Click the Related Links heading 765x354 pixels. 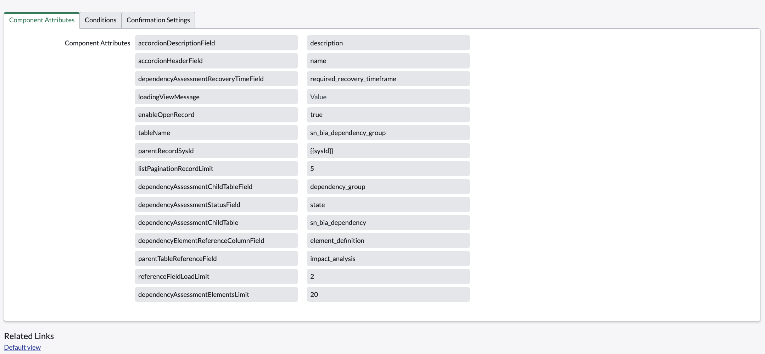29,336
